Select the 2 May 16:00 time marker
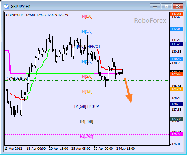 click(x=126, y=149)
